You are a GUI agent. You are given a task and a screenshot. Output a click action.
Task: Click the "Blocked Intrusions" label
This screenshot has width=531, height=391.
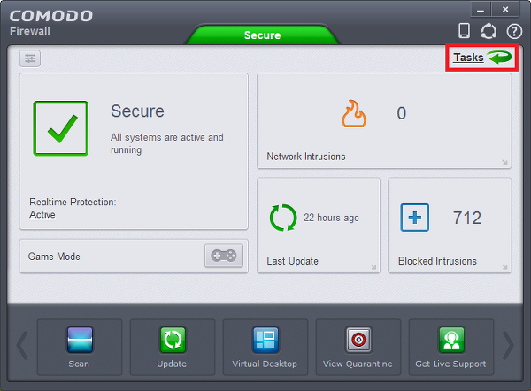click(x=437, y=261)
